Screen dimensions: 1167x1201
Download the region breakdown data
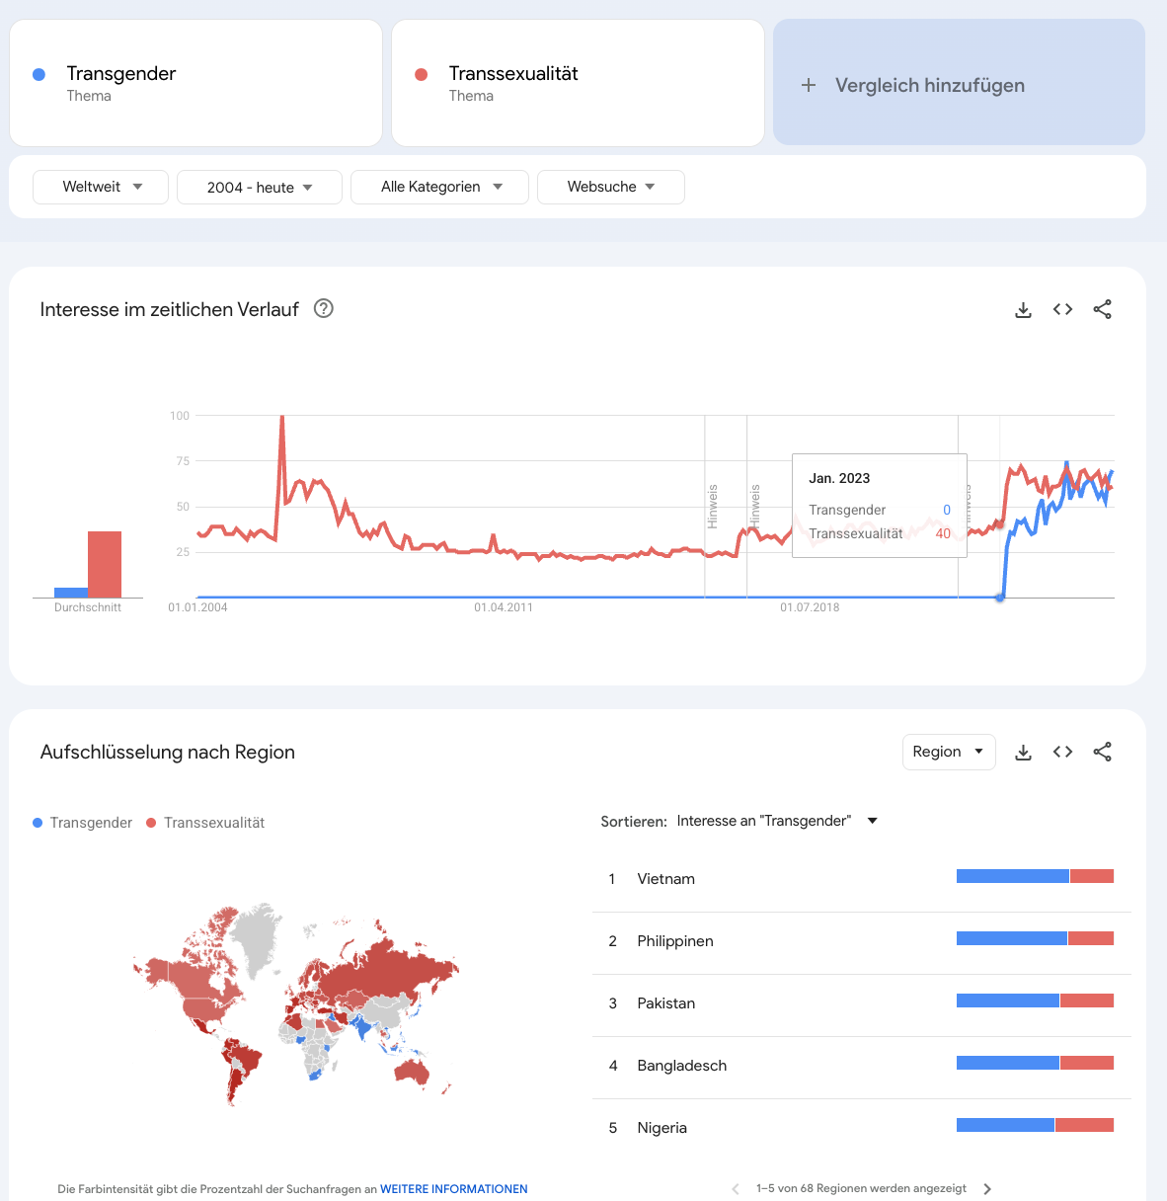pos(1023,753)
